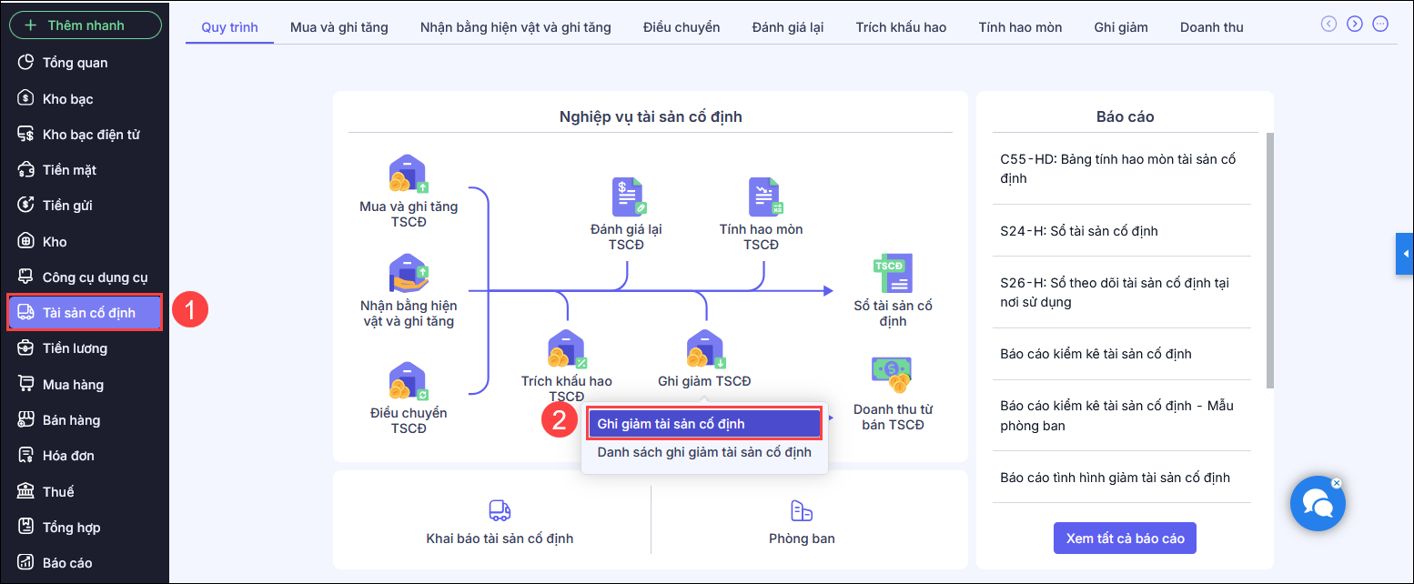This screenshot has width=1414, height=584.
Task: Click Doanh thu từ bán TSCĐ icon
Action: 892,376
